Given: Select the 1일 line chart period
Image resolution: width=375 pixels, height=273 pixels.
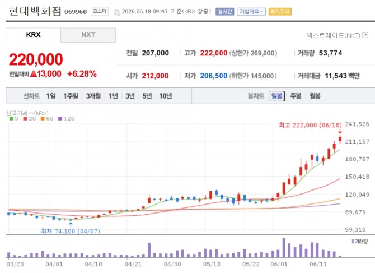Looking at the screenshot, I should 51,96.
